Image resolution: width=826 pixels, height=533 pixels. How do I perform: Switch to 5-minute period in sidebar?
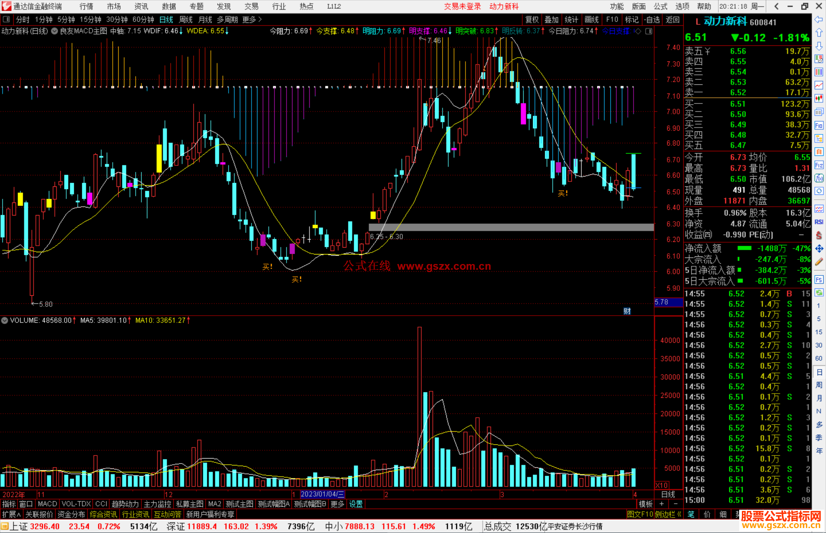coord(818,319)
